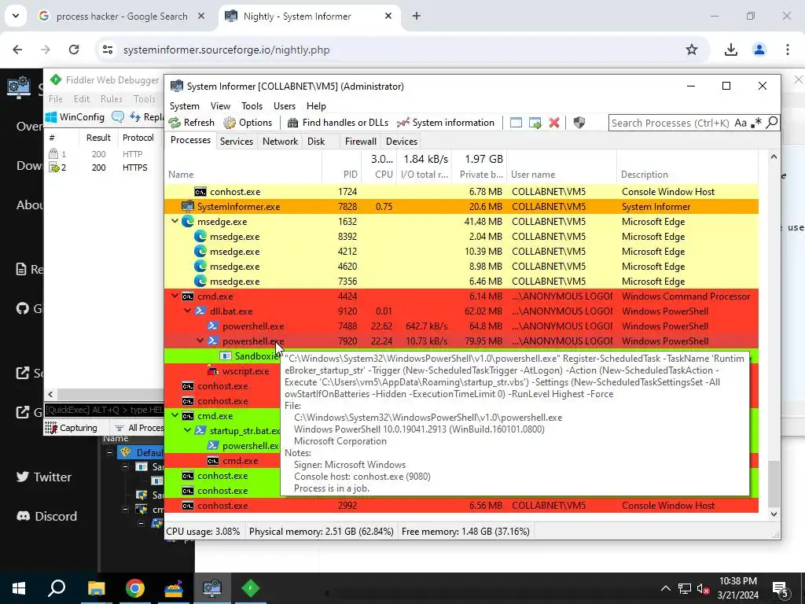The image size is (805, 604).
Task: Click the Windows Start button
Action: (x=19, y=588)
